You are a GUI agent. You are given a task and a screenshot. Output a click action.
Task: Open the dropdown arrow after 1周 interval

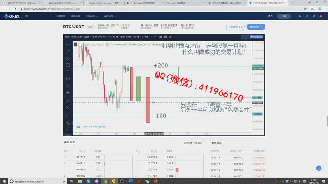(150, 37)
